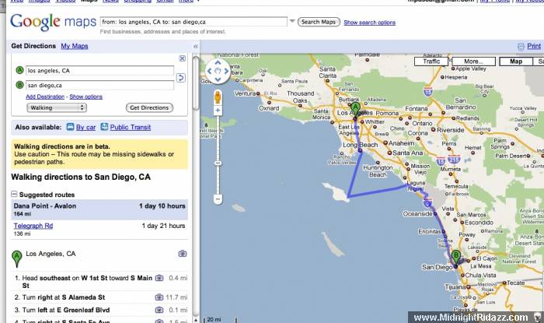Open street view camera for Los Angeles, CA
This screenshot has height=323, width=544.
click(183, 254)
